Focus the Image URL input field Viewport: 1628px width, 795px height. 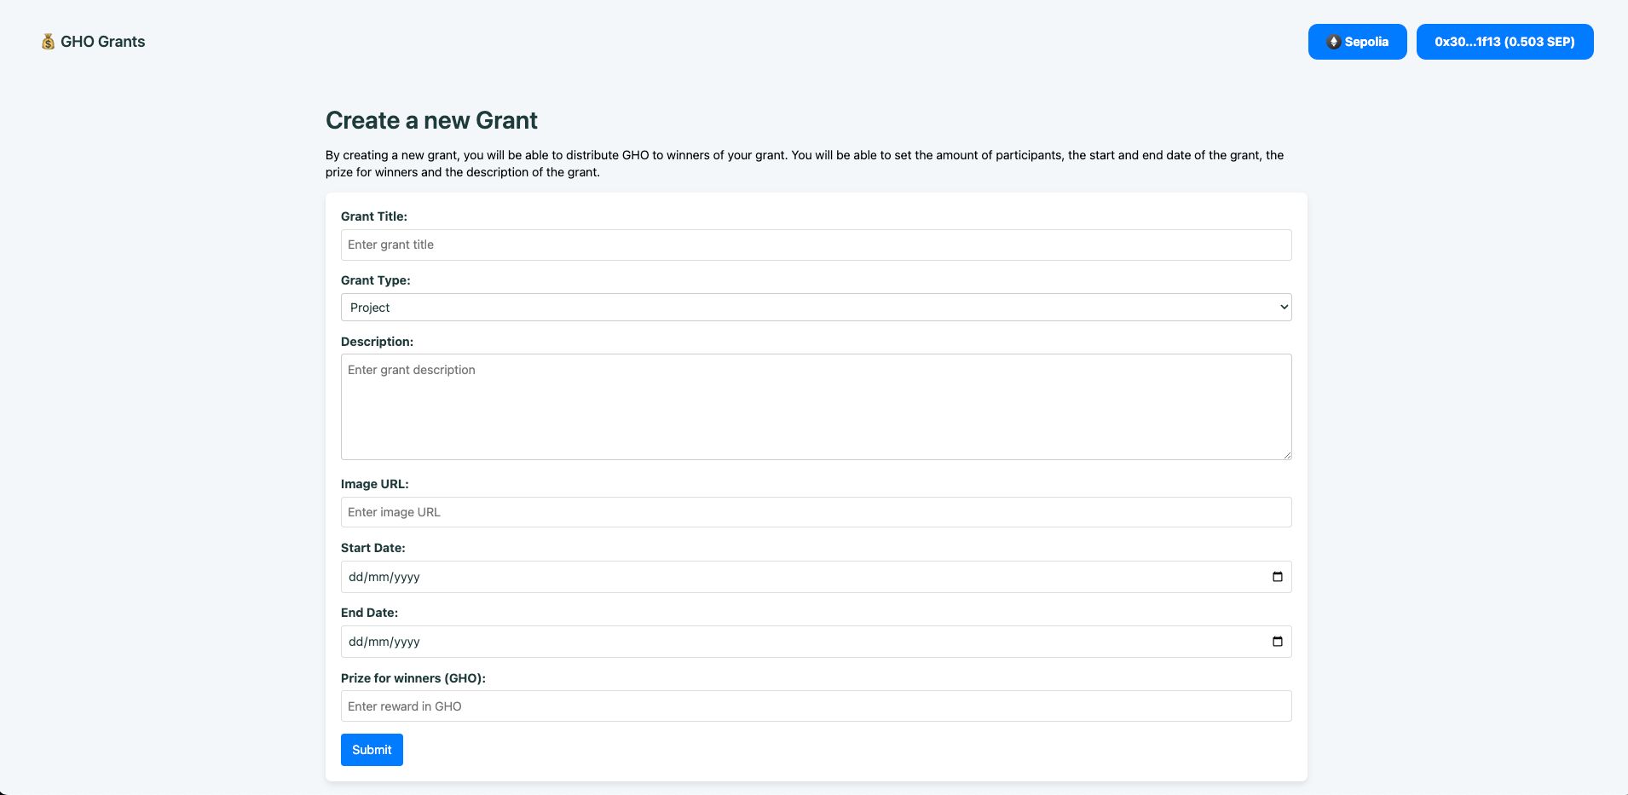pos(816,512)
